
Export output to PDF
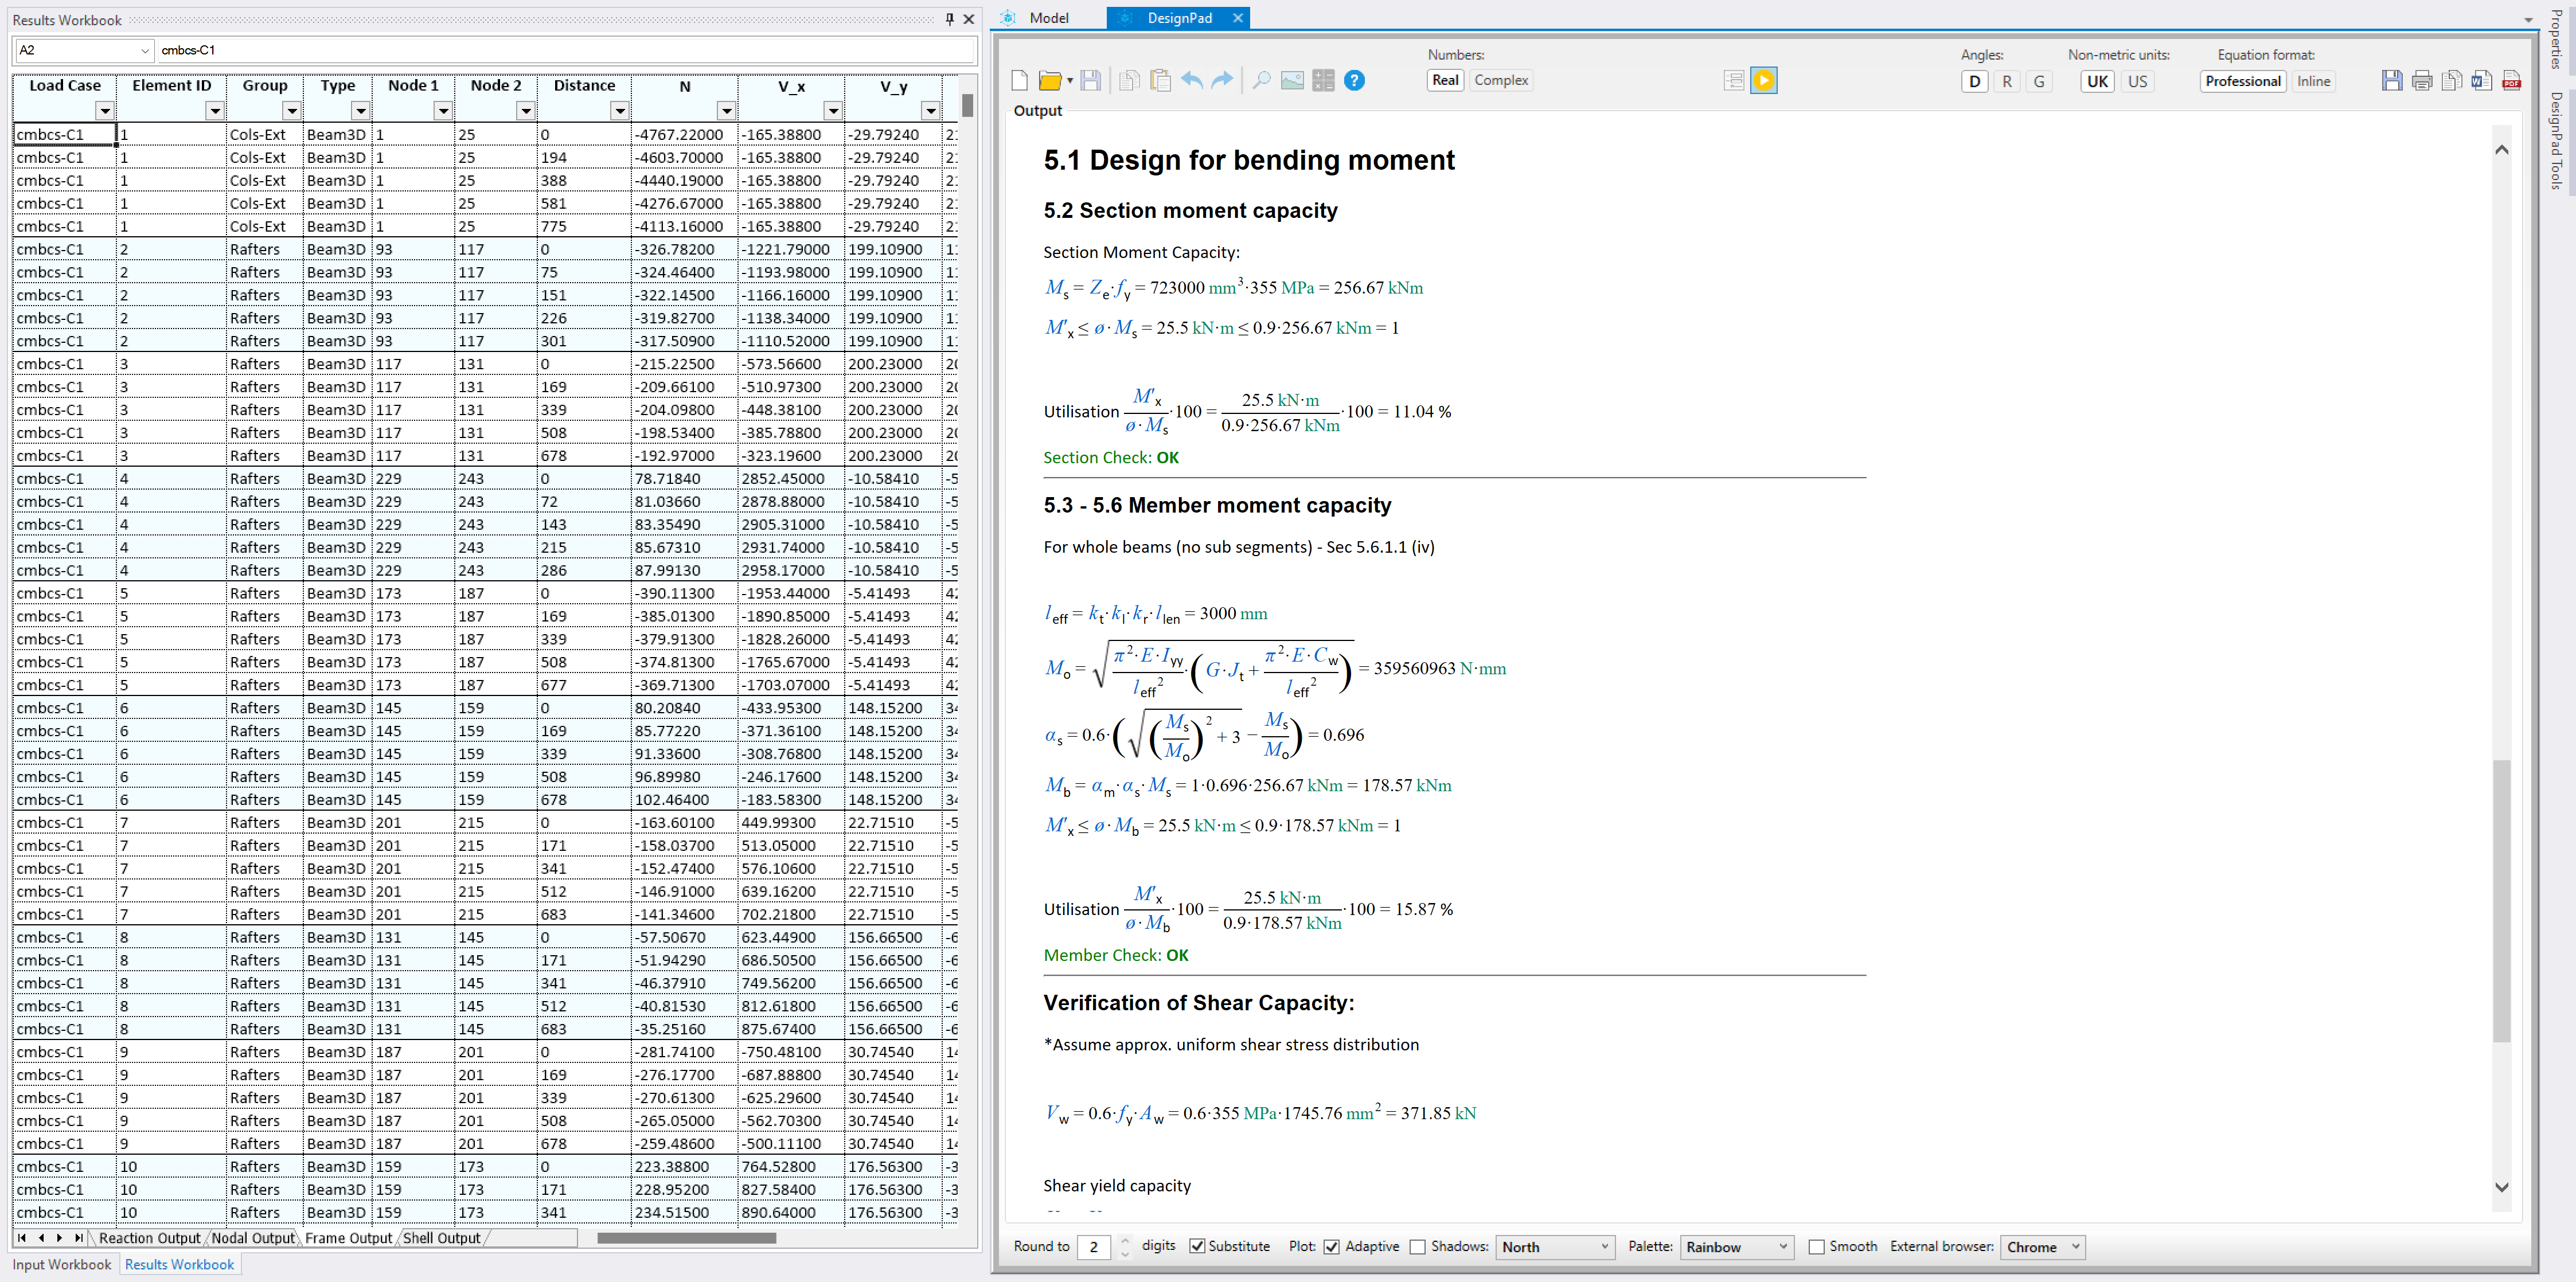pos(2511,81)
